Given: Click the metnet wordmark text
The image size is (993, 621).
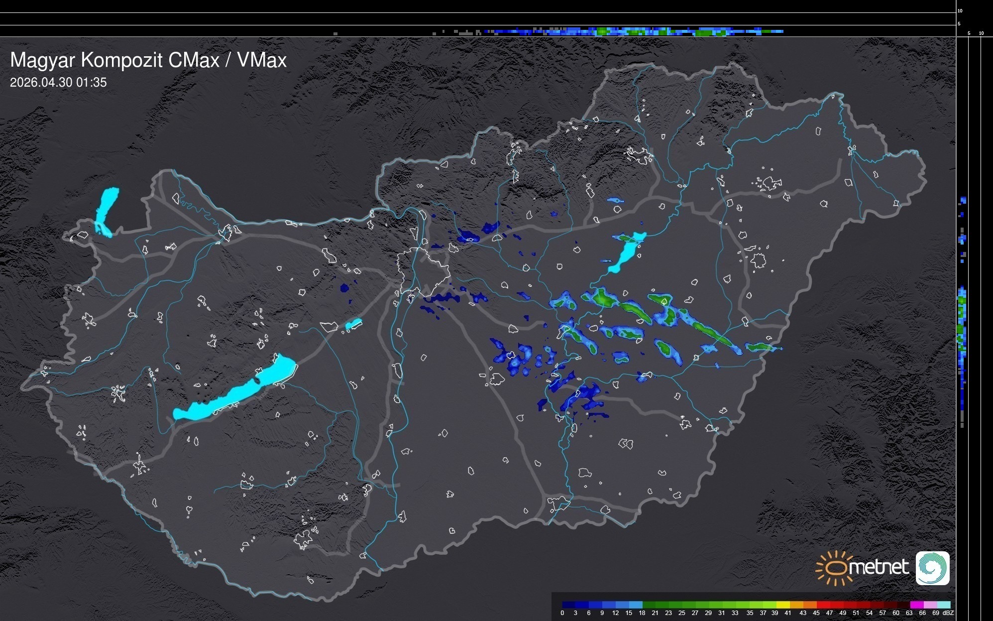Looking at the screenshot, I should pos(879,567).
